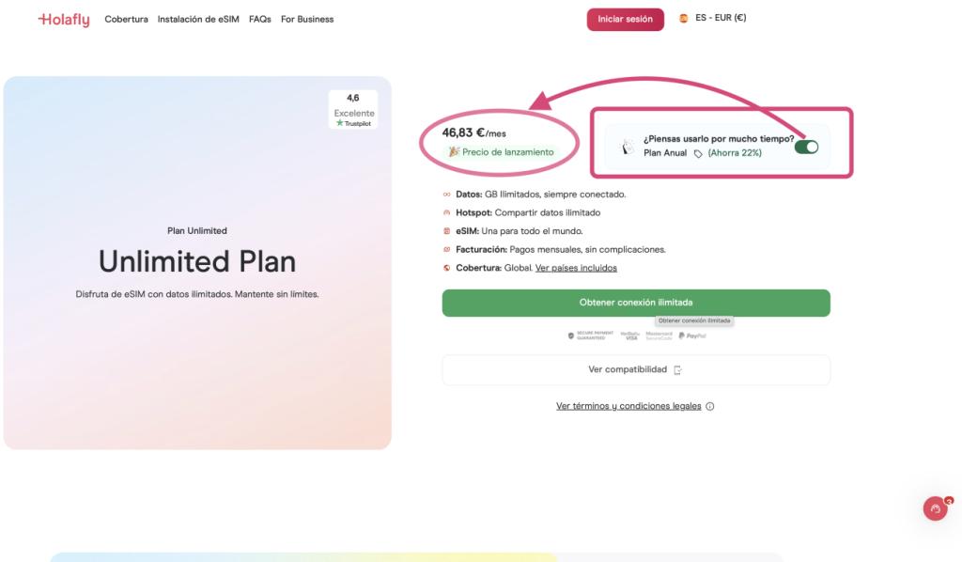
Task: Open the PayPal payment icon
Action: point(691,336)
